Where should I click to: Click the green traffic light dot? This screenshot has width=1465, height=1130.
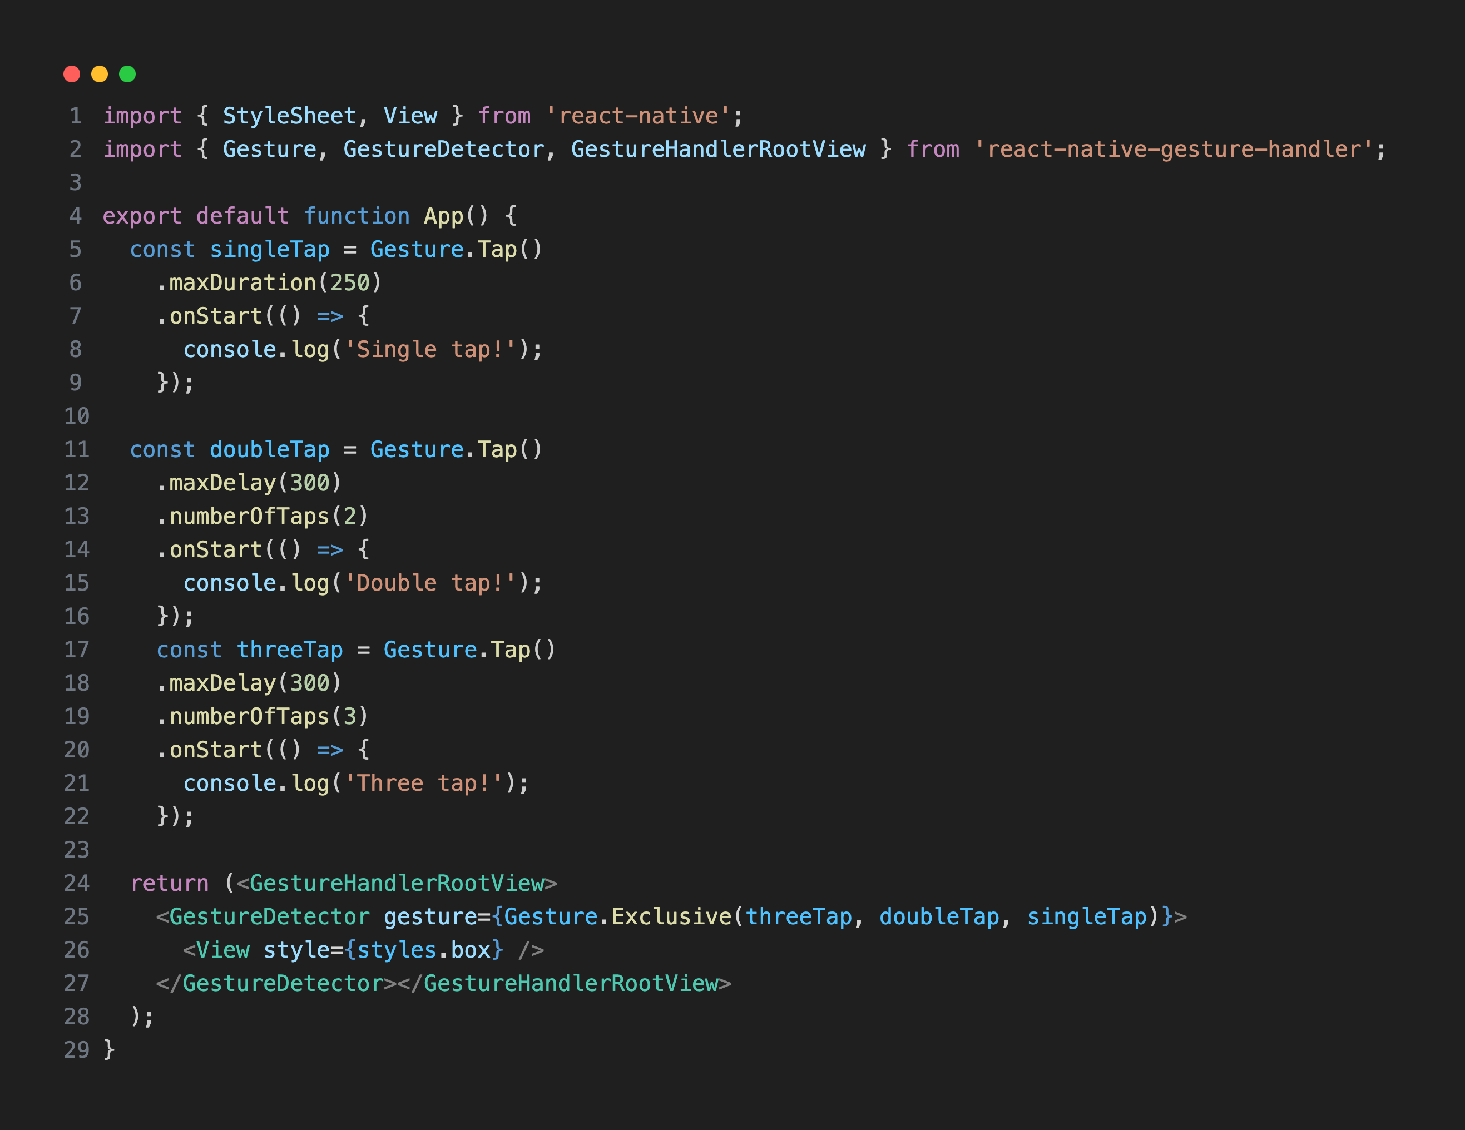128,74
